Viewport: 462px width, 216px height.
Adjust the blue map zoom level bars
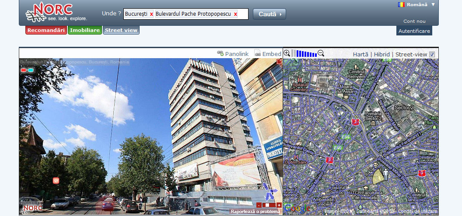306,53
